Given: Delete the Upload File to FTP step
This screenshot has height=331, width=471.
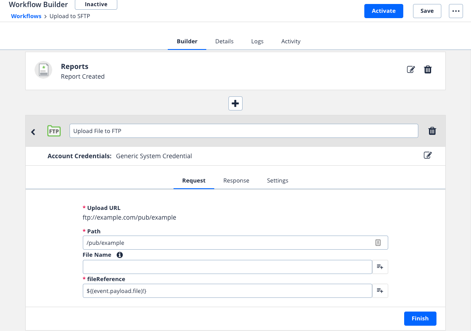Looking at the screenshot, I should pyautogui.click(x=432, y=131).
